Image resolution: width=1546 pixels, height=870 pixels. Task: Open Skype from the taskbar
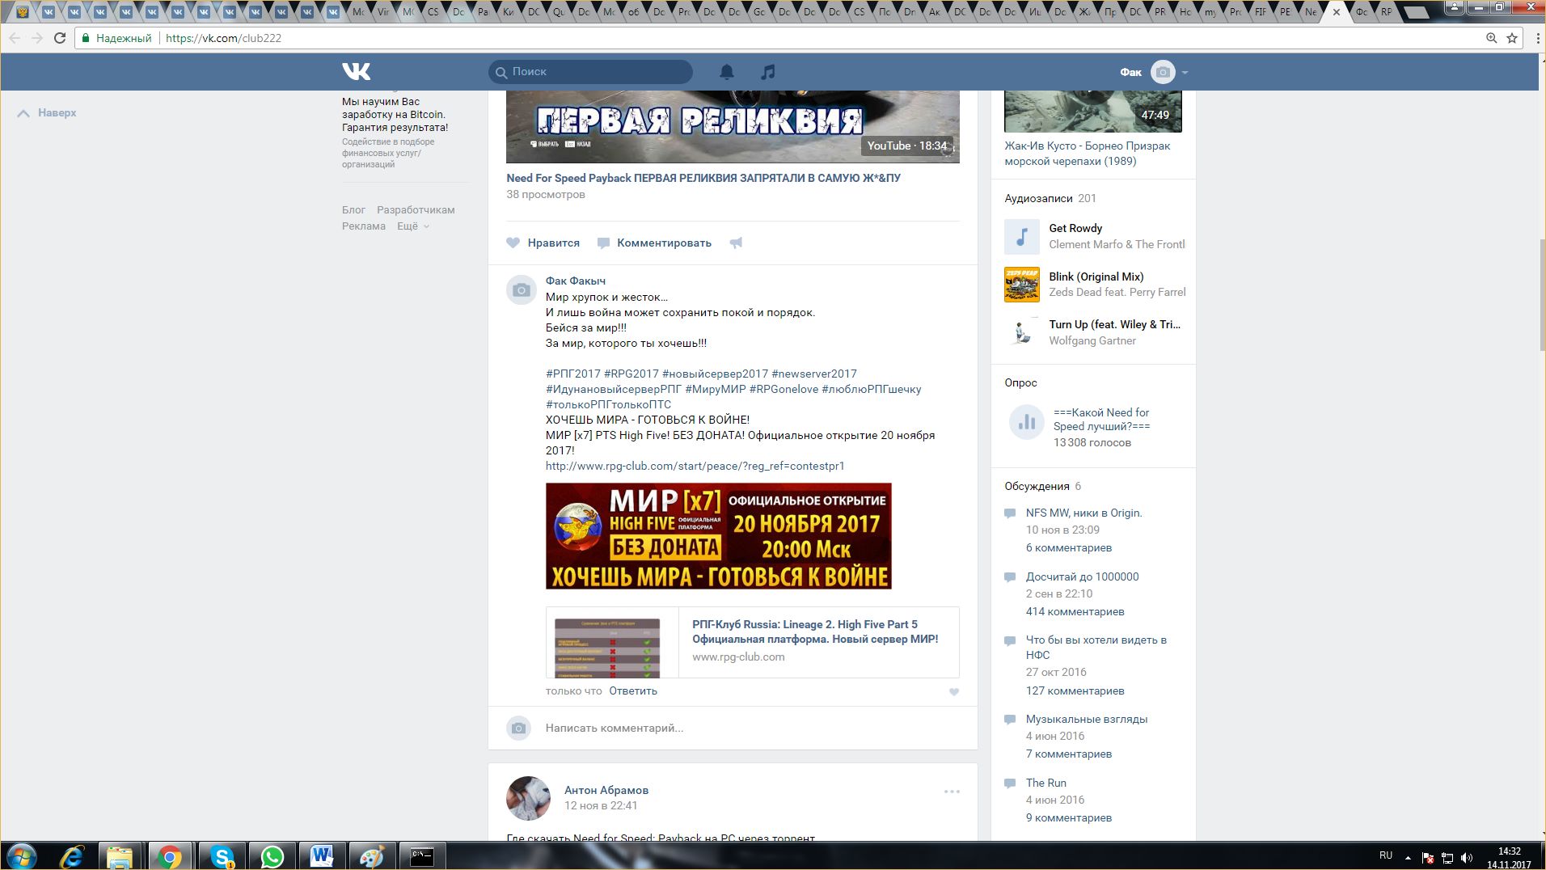pos(222,856)
